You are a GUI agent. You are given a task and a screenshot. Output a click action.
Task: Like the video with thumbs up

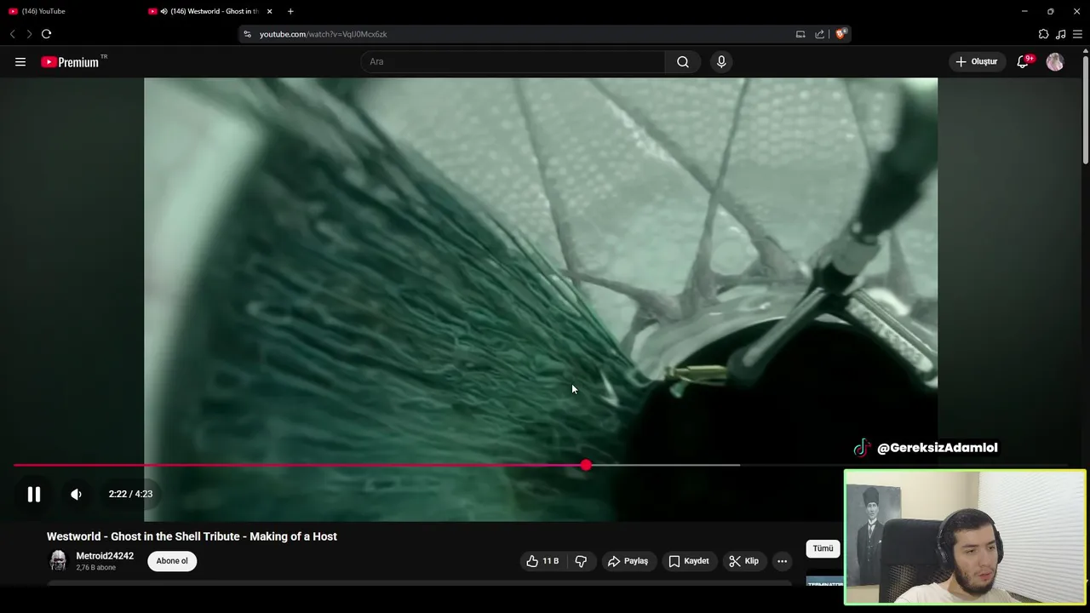coord(542,561)
